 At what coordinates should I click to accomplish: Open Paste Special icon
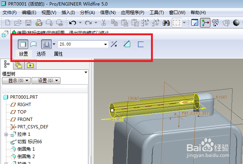tap(135, 23)
